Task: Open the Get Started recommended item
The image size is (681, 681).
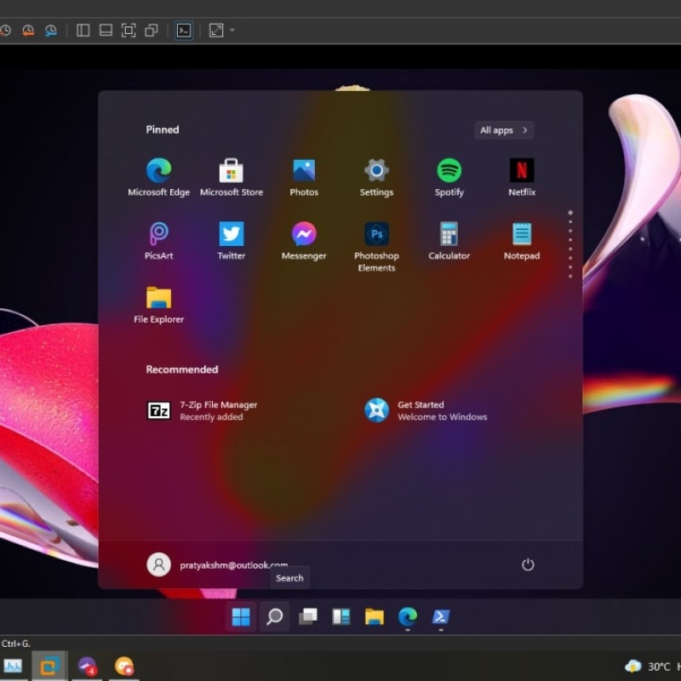Action: [x=426, y=410]
